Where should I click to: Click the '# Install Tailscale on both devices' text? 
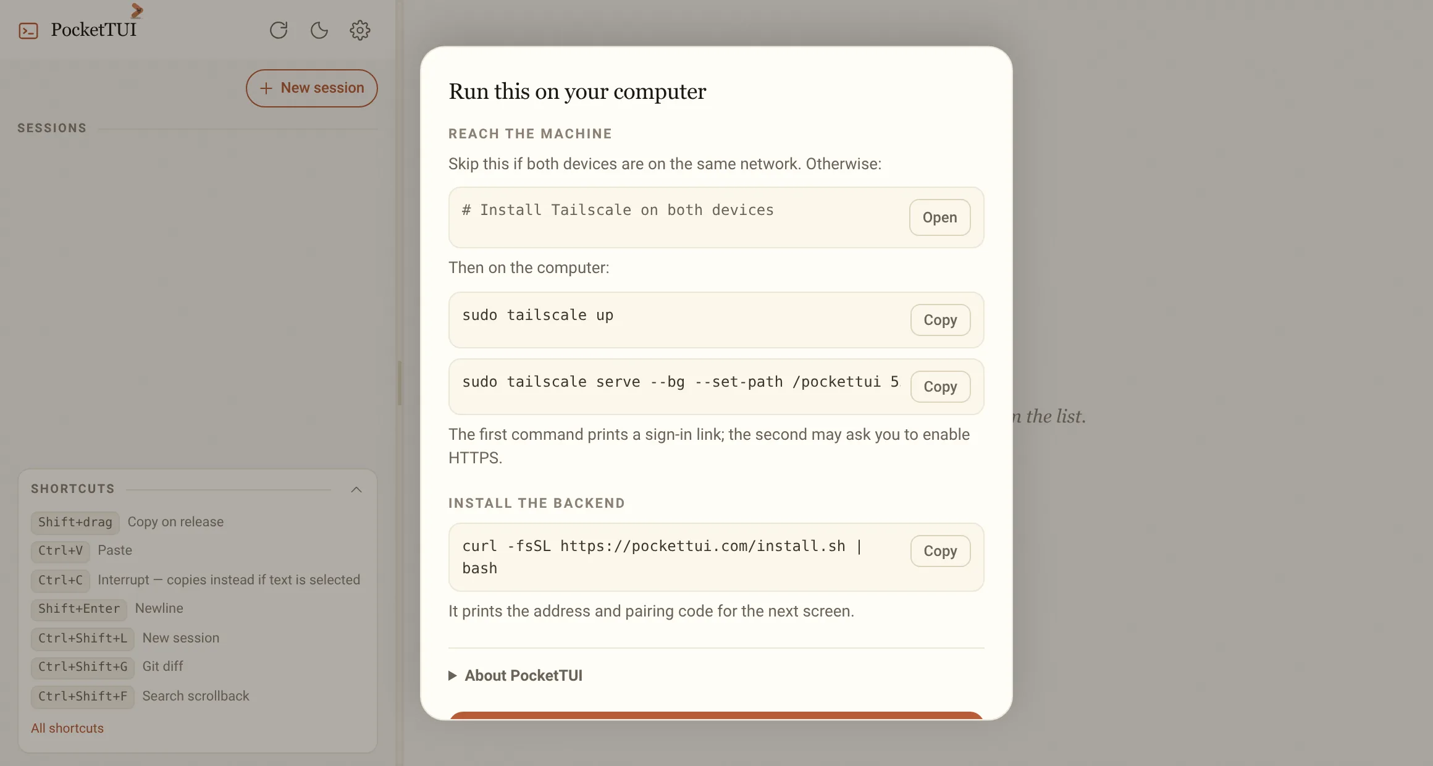618,210
